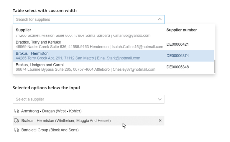The height and width of the screenshot is (142, 230).
Task: Select Armstrong - Durgan (West - Kohler) entry
Action: 88,111
